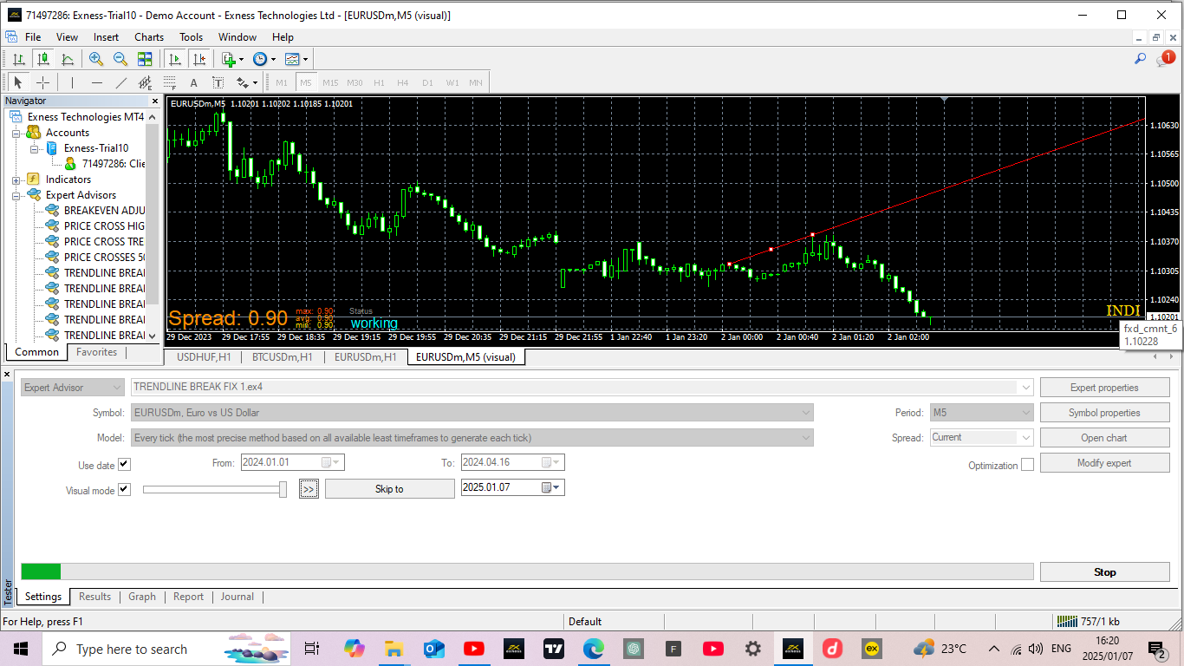Select the M15 timeframe button
The image size is (1184, 666).
pyautogui.click(x=330, y=82)
